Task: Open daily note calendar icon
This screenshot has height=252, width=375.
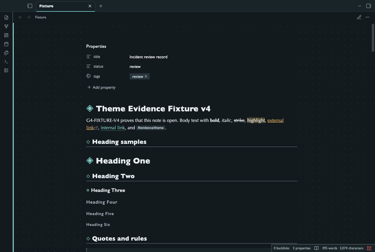Action: click(x=6, y=44)
